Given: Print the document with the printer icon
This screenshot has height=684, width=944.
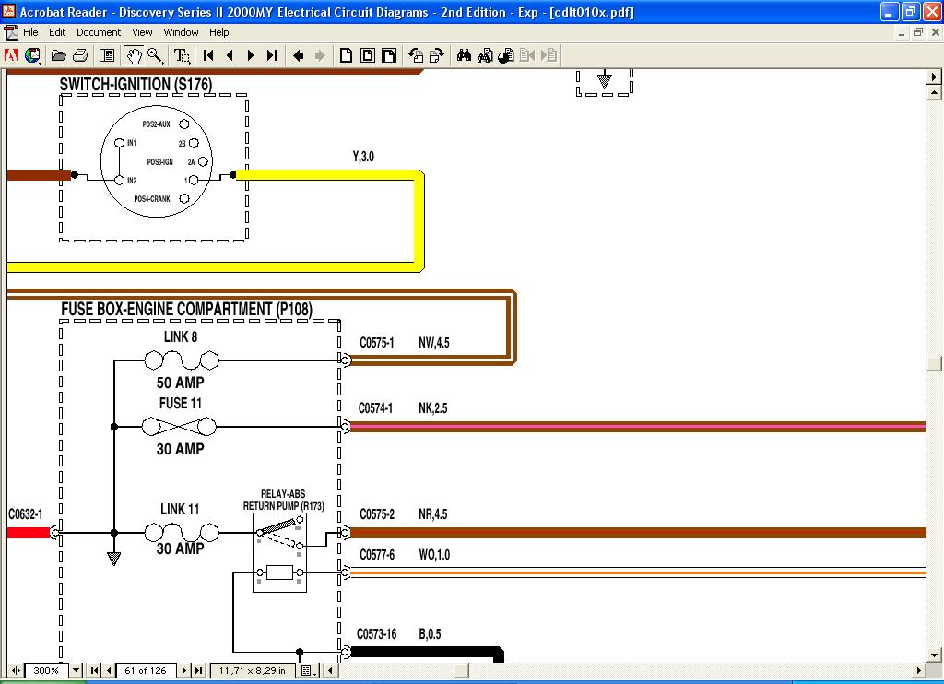Looking at the screenshot, I should click(x=80, y=55).
